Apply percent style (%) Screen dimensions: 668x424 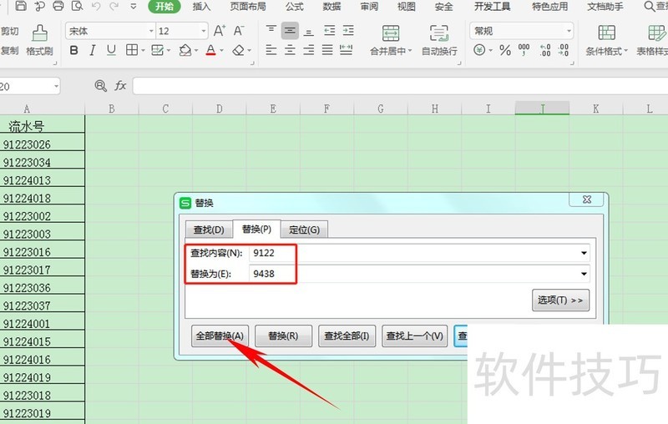click(505, 50)
